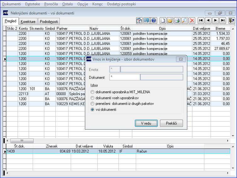Click upper grid horizontal scrollbar thumb
This screenshot has height=178, width=237.
click(x=22, y=141)
